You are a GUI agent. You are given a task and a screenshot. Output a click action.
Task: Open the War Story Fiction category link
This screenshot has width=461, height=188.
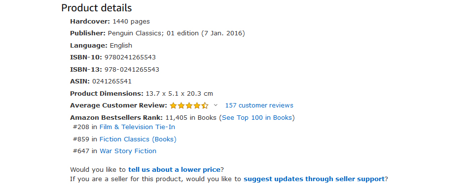pyautogui.click(x=128, y=151)
